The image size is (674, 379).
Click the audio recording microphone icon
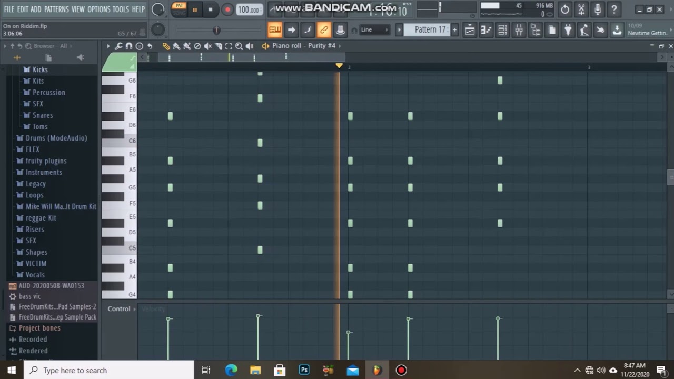pos(598,9)
